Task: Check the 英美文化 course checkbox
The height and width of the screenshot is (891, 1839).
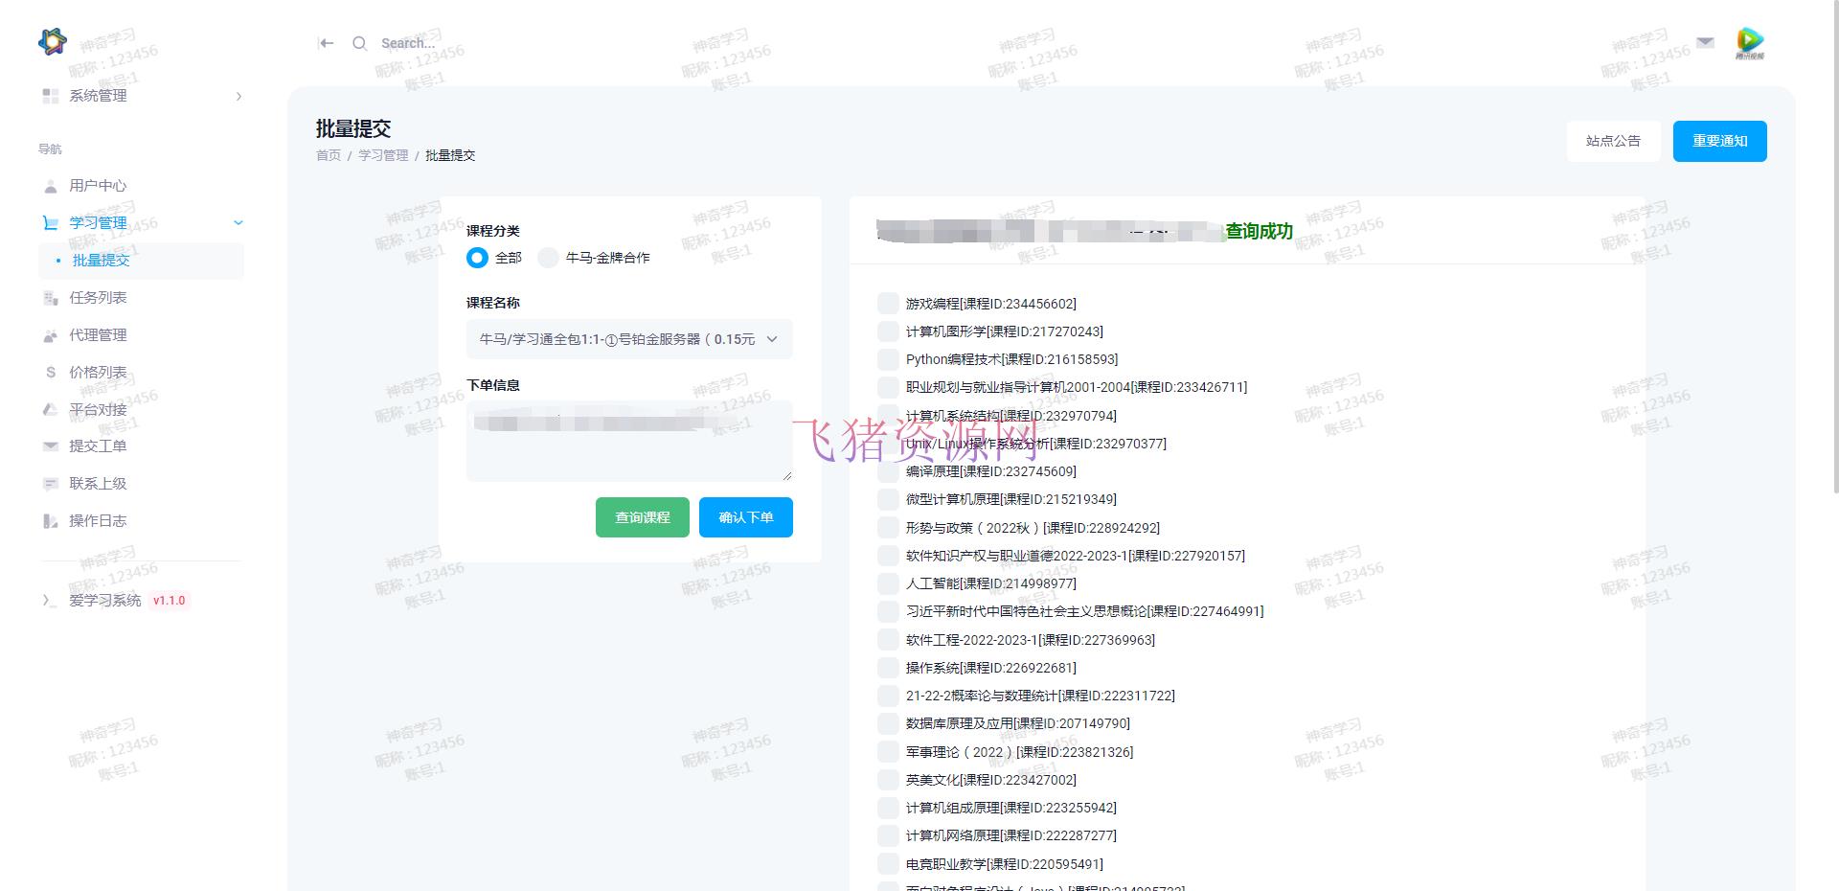Action: [888, 780]
